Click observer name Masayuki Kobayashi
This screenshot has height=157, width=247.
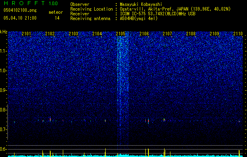click(x=141, y=4)
